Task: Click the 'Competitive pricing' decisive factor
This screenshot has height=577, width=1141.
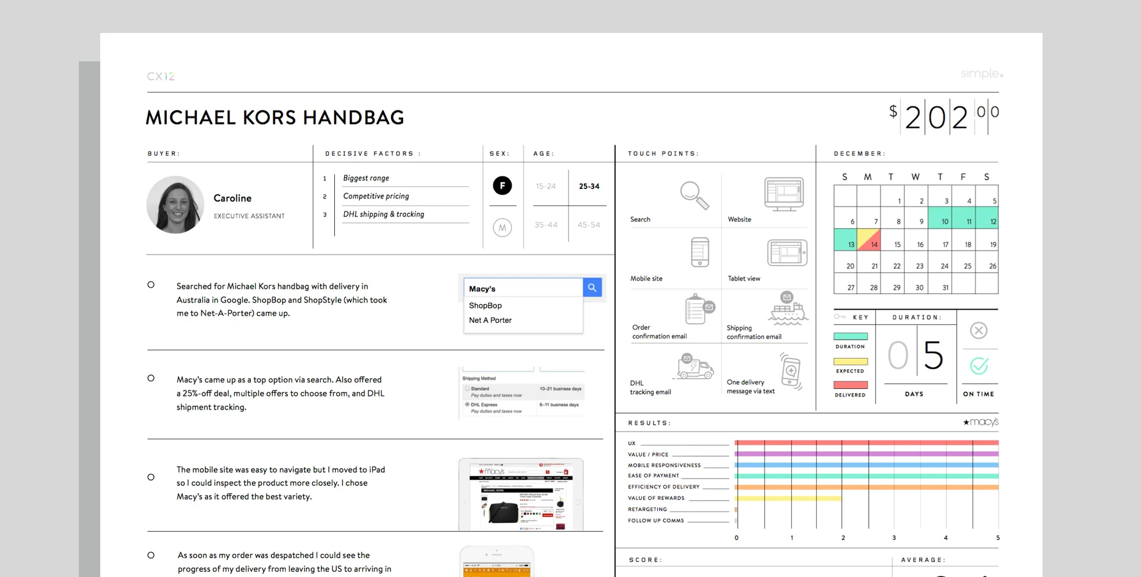Action: [376, 196]
